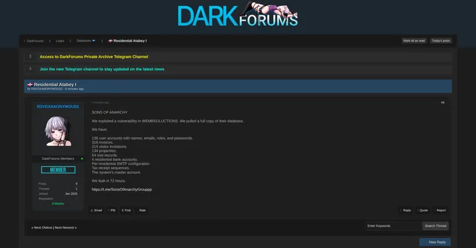This screenshot has width=476, height=248.
Task: Click the Joined Jan 2026 row
Action: (58, 194)
